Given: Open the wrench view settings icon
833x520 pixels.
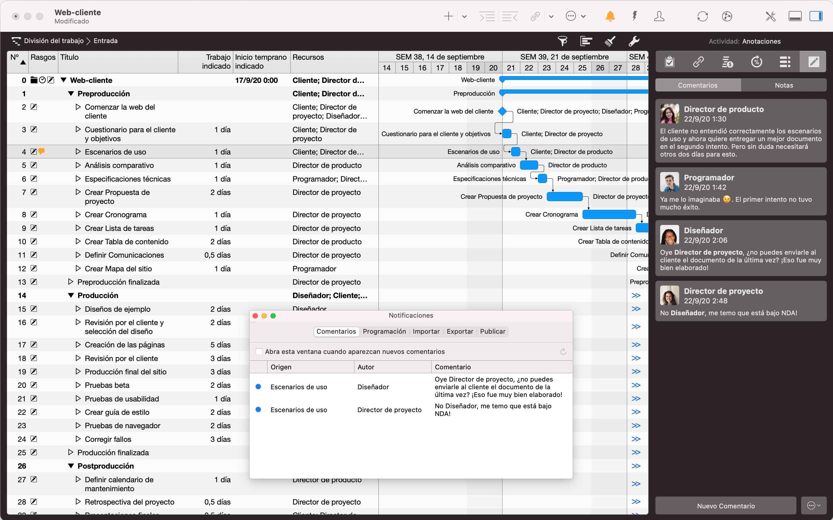Looking at the screenshot, I should pyautogui.click(x=634, y=41).
